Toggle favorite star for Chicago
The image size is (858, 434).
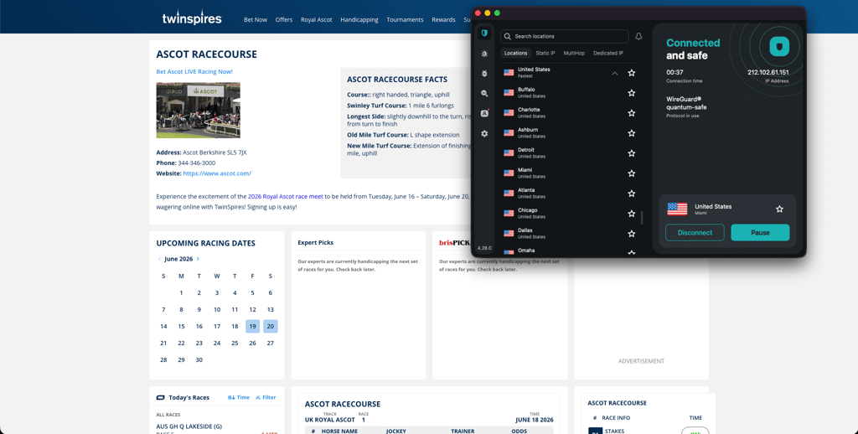pyautogui.click(x=632, y=214)
